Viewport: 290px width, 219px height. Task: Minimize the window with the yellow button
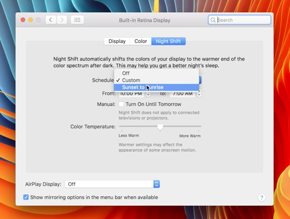[x=31, y=20]
